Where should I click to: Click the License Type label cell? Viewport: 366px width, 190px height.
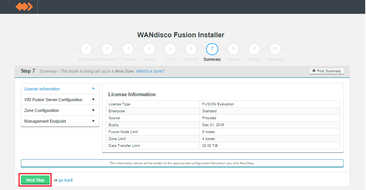(x=153, y=104)
